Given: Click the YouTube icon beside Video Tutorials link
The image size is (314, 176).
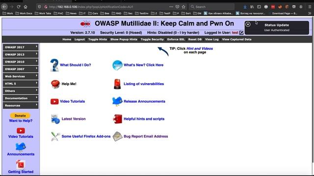Looking at the screenshot, I should (x=54, y=101).
